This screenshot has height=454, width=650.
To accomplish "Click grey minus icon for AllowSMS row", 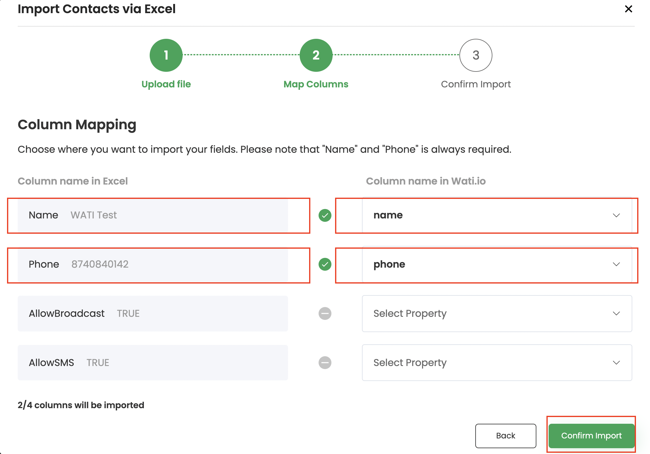I will 325,363.
